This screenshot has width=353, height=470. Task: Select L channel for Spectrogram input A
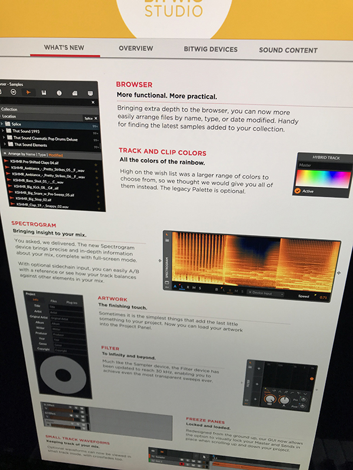pos(182,287)
